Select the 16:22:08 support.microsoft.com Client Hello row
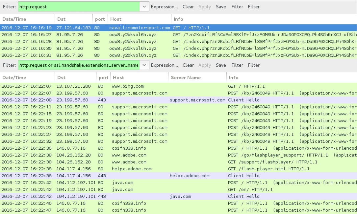 pyautogui.click(x=178, y=100)
